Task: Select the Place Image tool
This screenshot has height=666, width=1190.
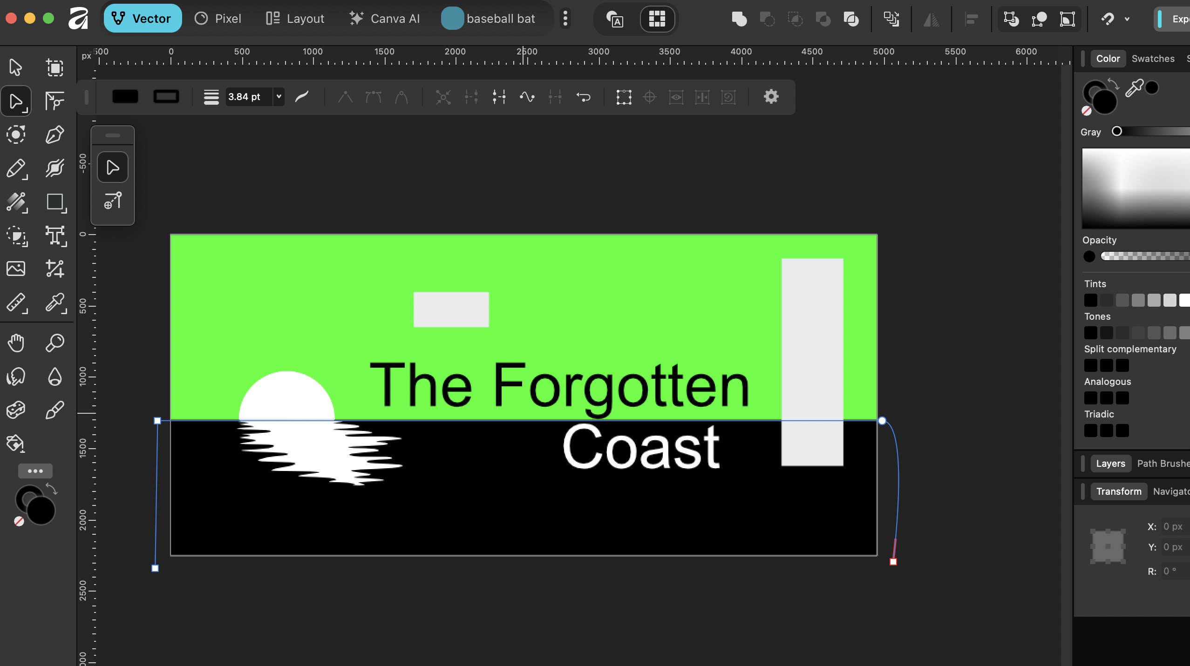Action: pos(16,269)
